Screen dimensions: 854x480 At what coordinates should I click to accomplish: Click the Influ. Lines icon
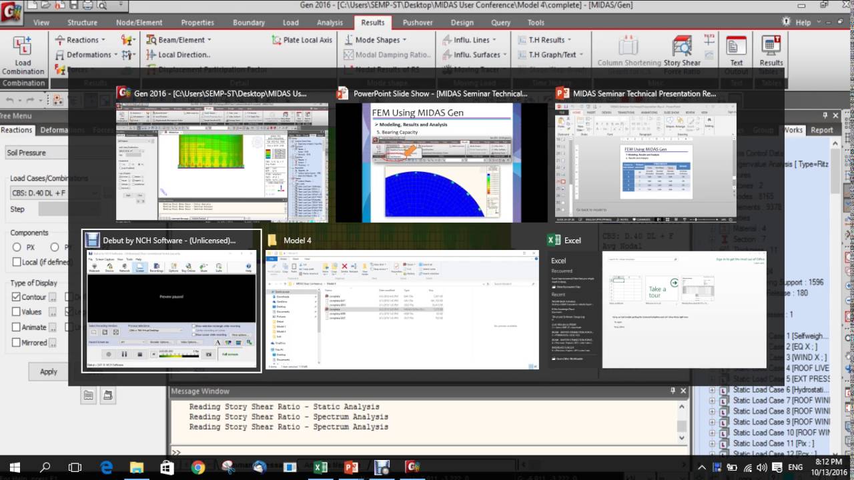[x=447, y=40]
